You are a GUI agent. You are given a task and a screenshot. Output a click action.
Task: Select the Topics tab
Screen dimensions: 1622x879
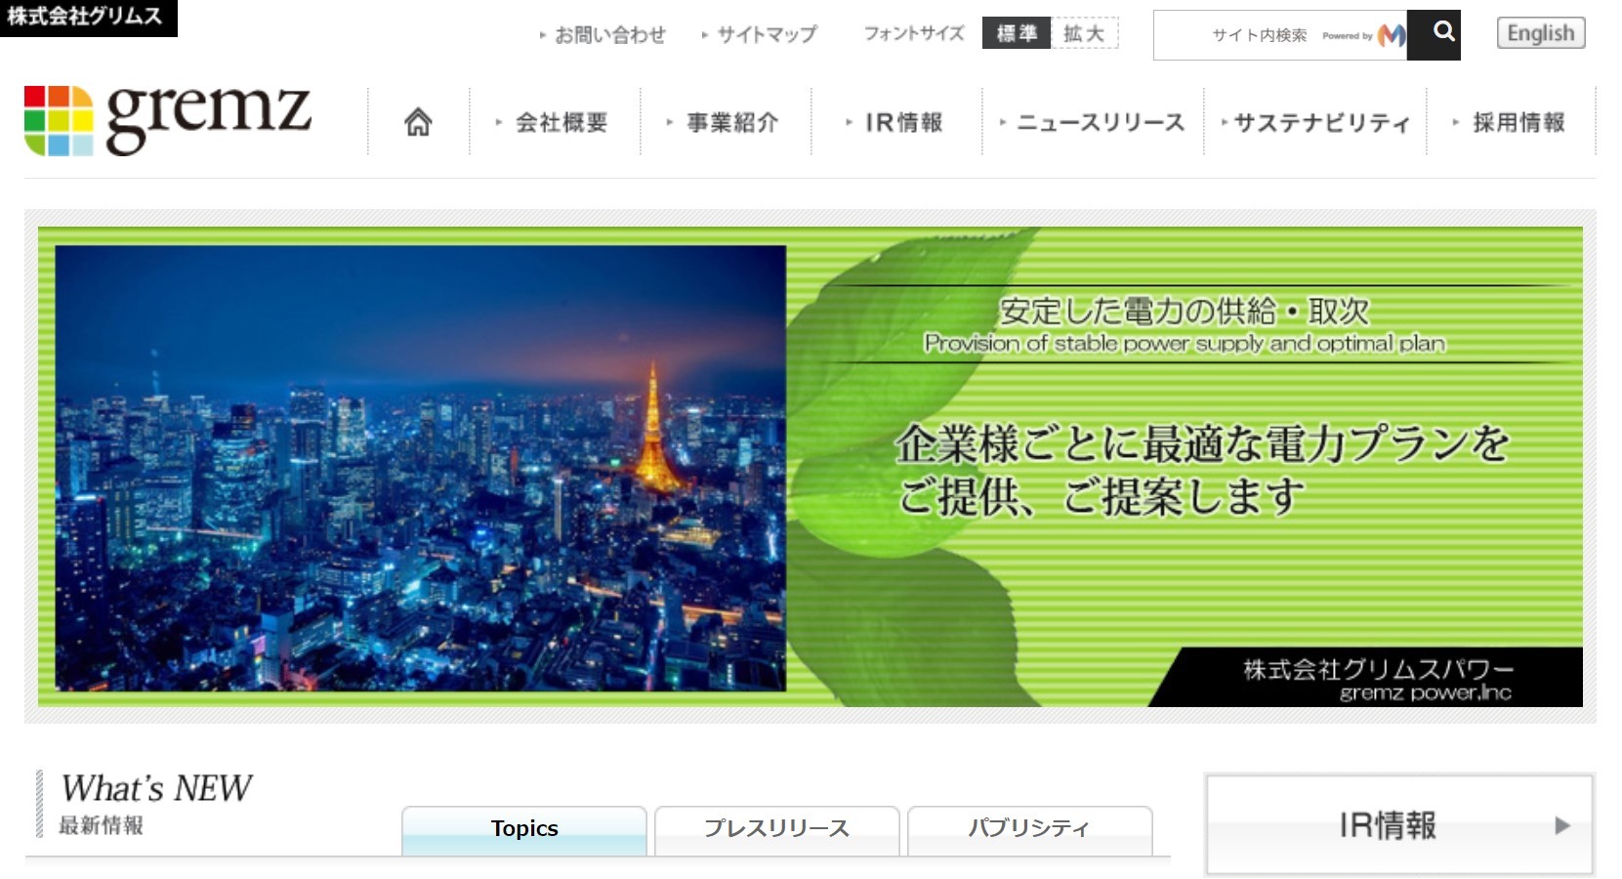pyautogui.click(x=524, y=830)
